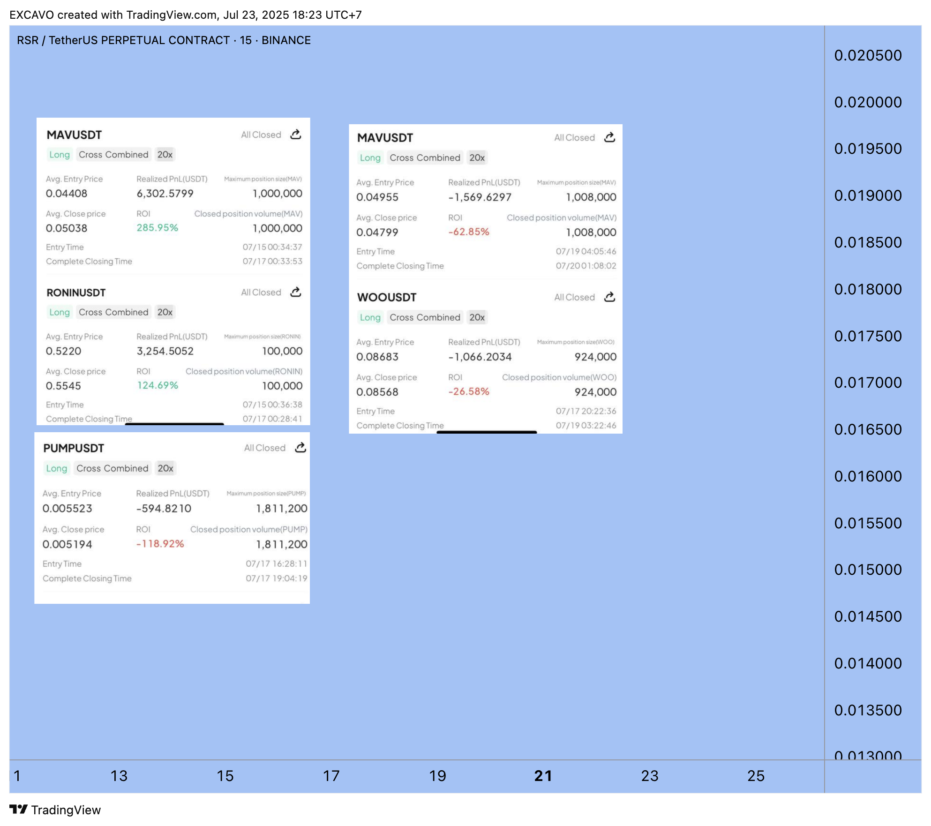Click All Closed on RONINUSDT card

pos(261,292)
